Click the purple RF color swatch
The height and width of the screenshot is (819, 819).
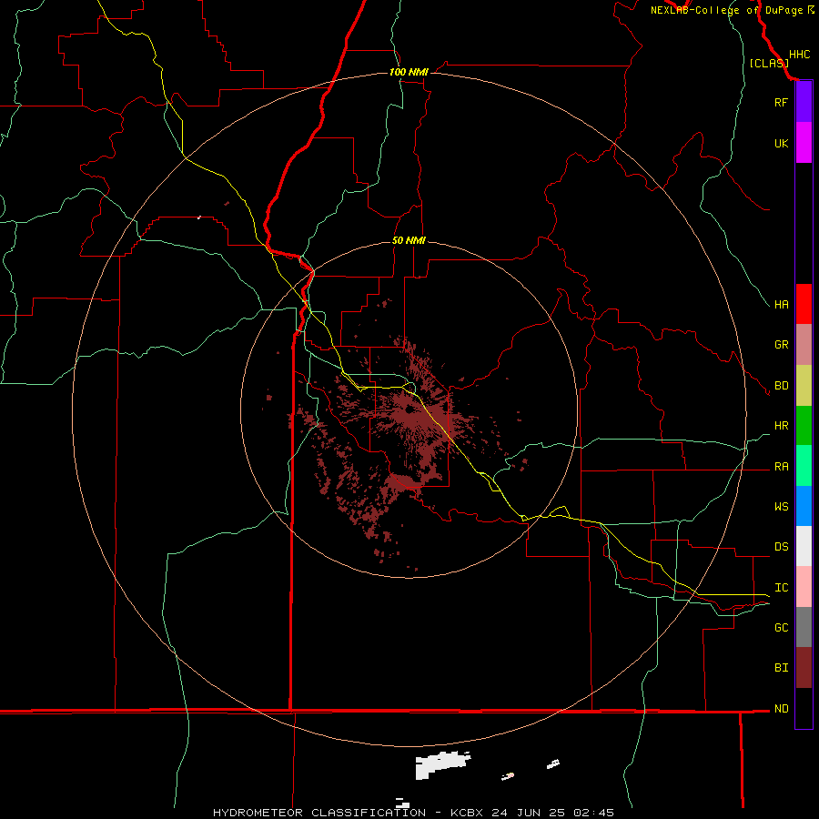pos(804,102)
